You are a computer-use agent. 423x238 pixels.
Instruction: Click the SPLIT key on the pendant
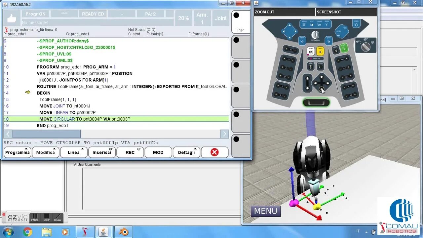[312, 24]
